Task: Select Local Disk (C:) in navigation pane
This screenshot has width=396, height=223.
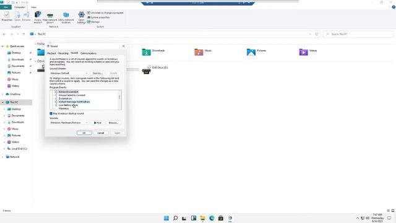Action: coord(19,149)
